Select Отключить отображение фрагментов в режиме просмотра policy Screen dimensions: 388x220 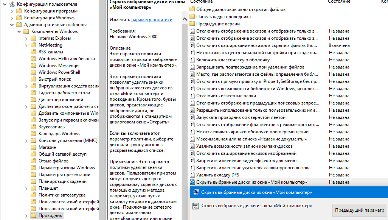click(x=258, y=124)
